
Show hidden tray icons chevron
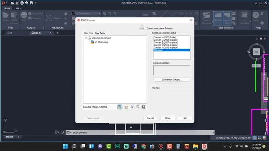pos(225,146)
